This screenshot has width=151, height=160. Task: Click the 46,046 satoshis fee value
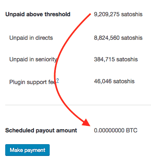[x=114, y=81]
